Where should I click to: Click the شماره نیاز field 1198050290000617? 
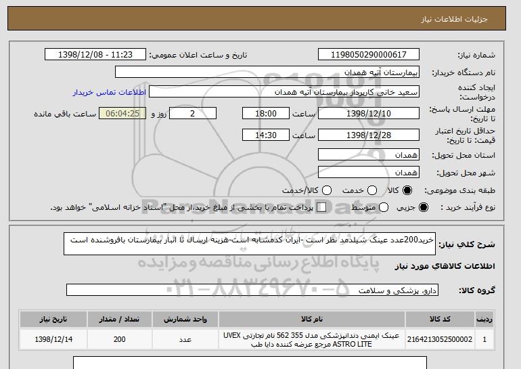click(369, 55)
